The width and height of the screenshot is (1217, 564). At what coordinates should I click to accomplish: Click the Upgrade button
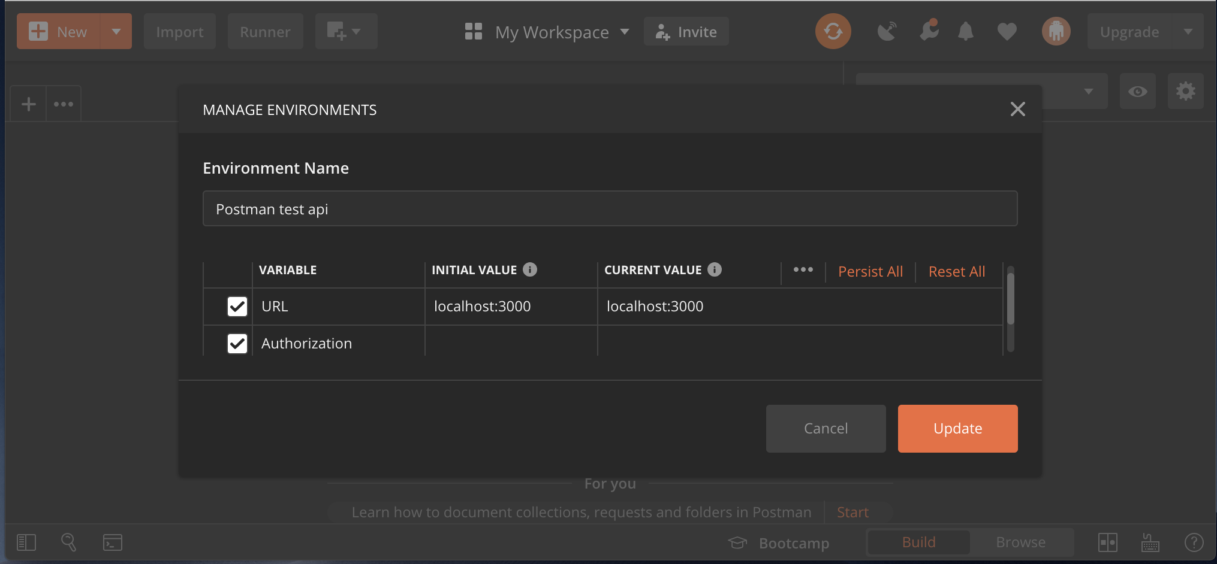tap(1129, 32)
